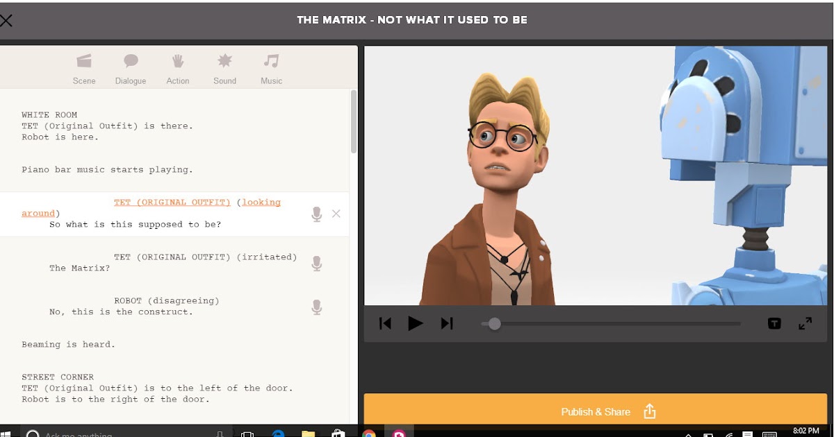Select 'No, this is the construct.' line
The image size is (834, 437).
pos(121,312)
